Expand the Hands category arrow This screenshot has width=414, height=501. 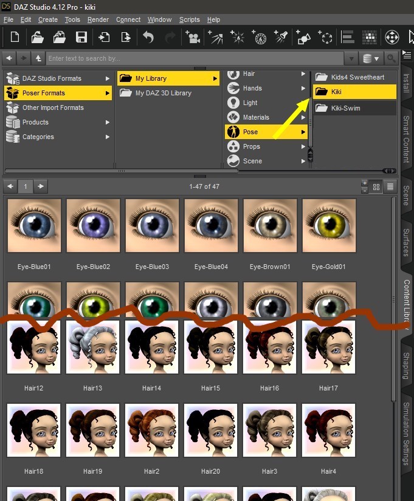[303, 88]
